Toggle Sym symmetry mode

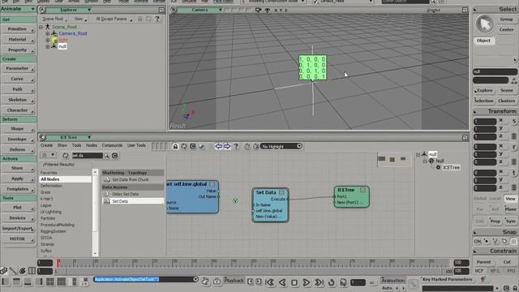(x=510, y=221)
